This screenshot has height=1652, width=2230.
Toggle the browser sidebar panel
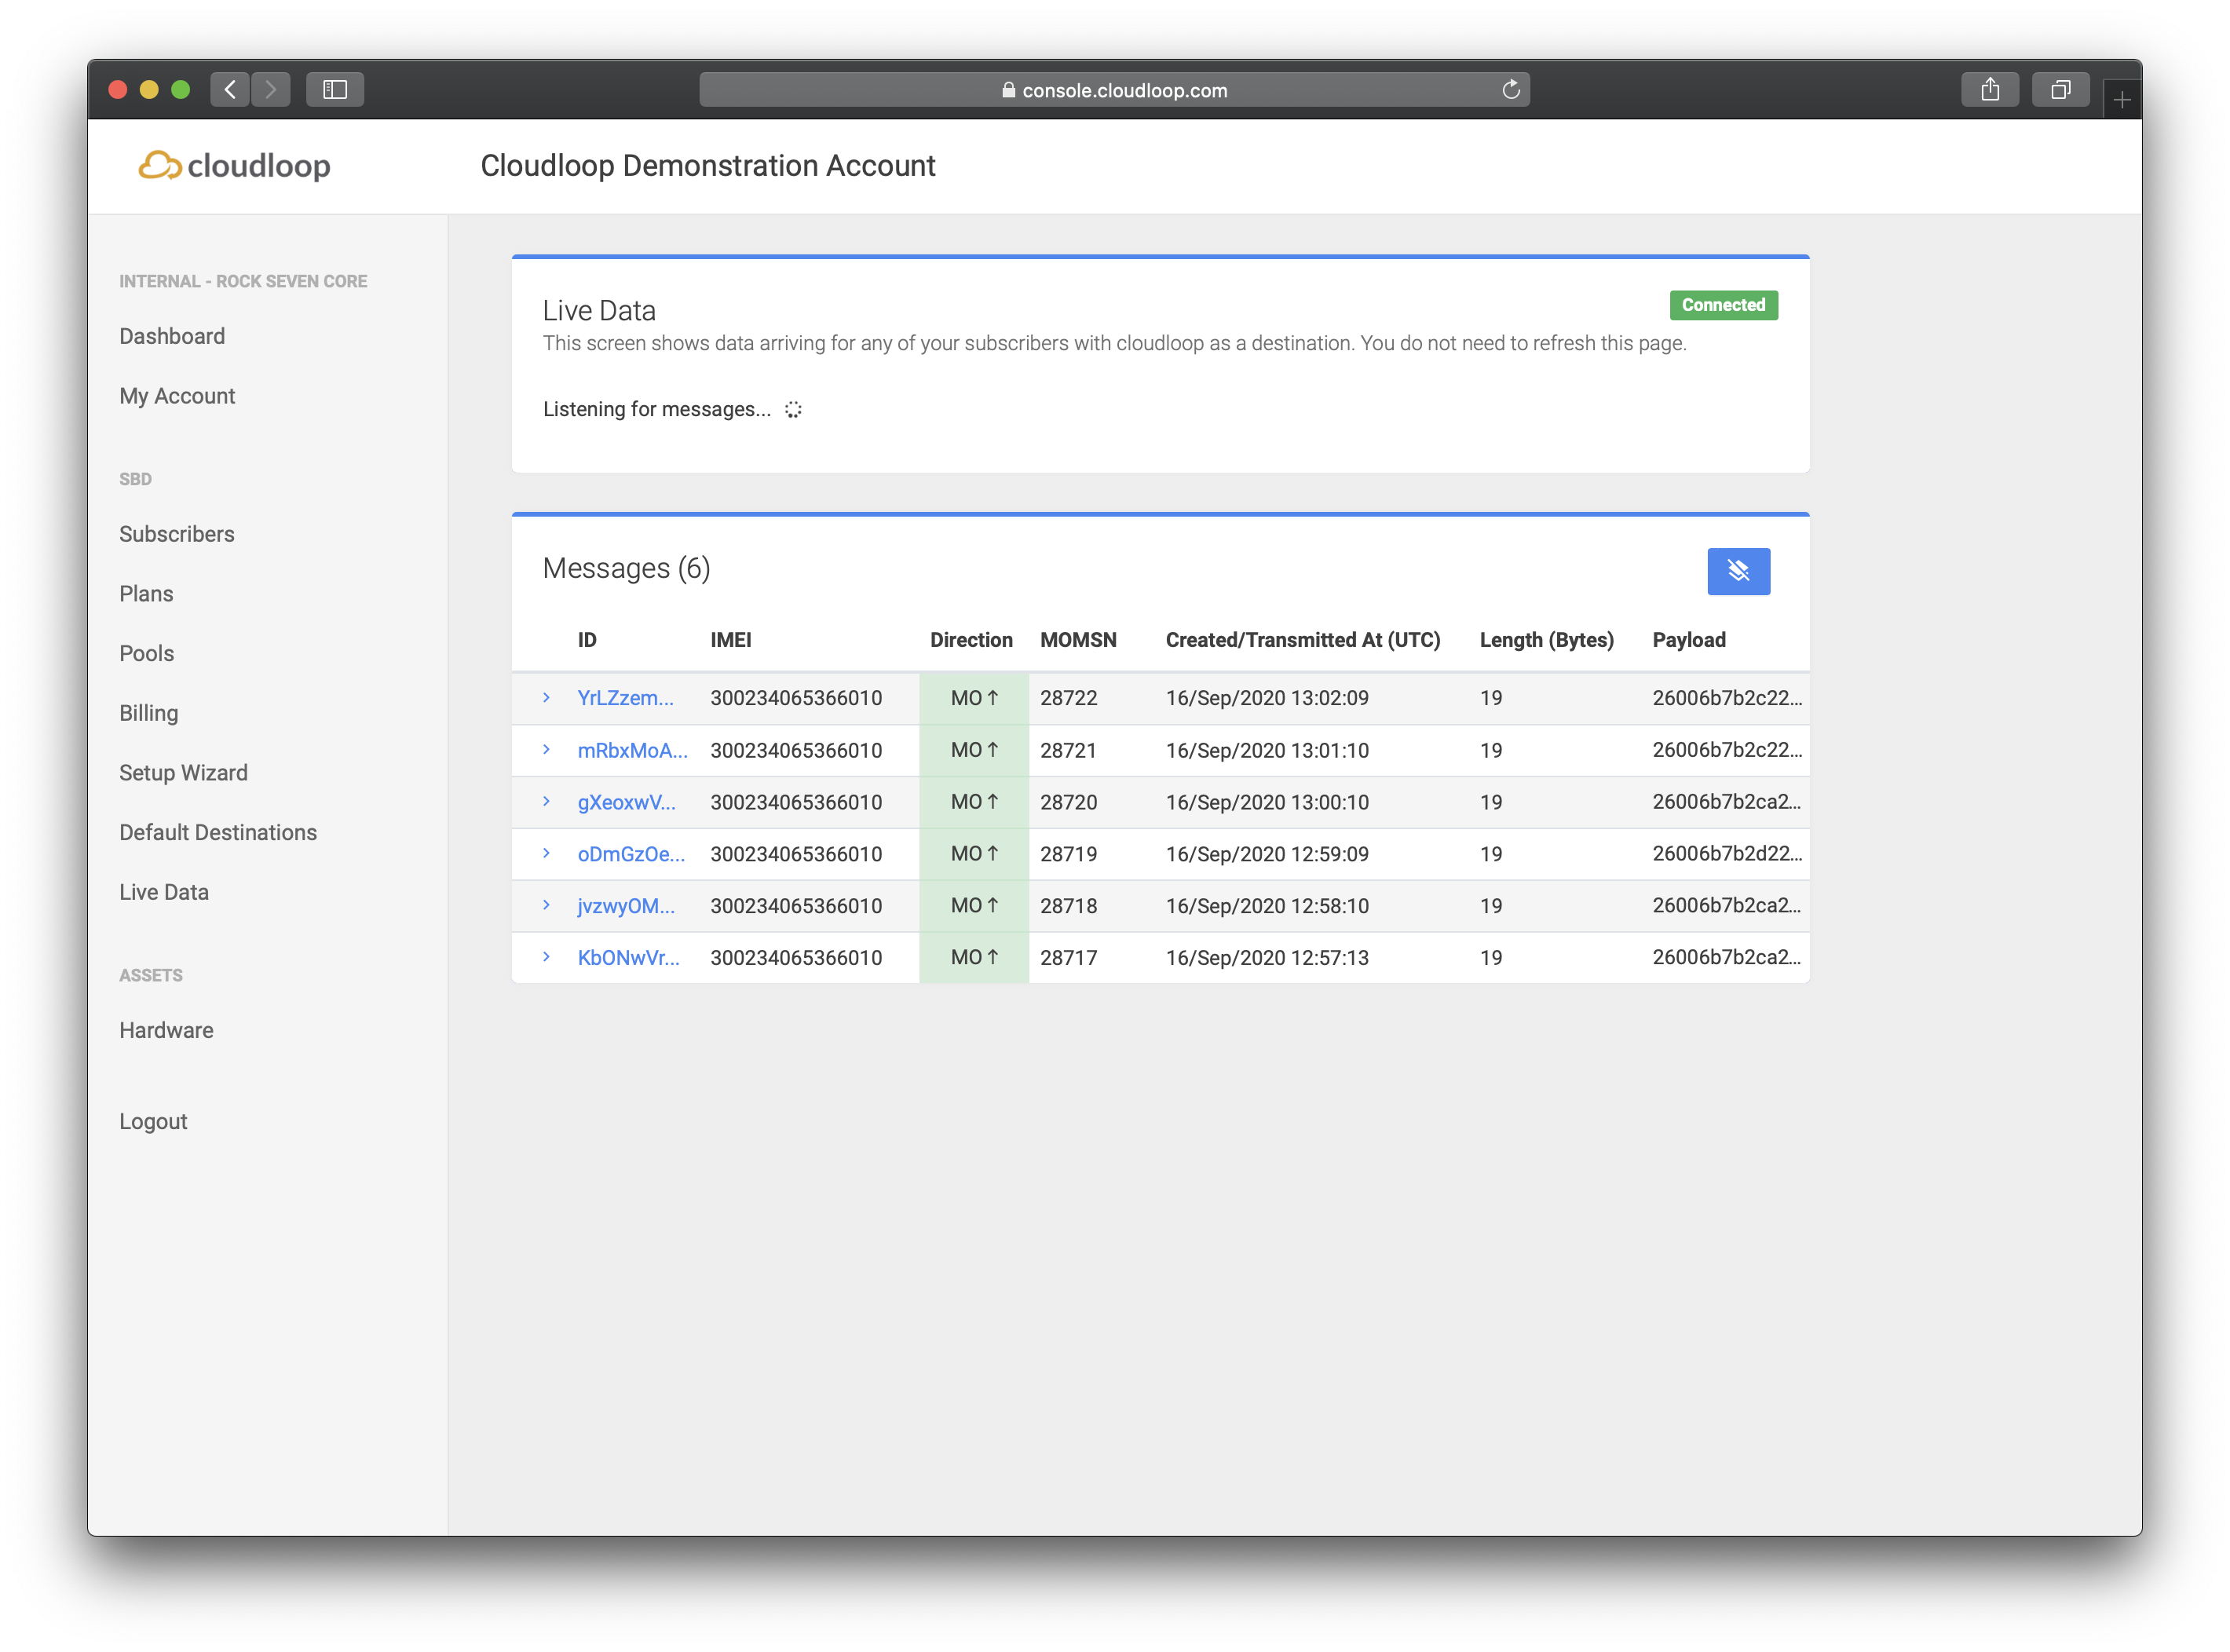point(335,90)
